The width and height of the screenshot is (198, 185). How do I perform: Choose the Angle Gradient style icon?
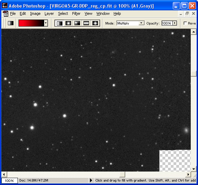click(77, 23)
